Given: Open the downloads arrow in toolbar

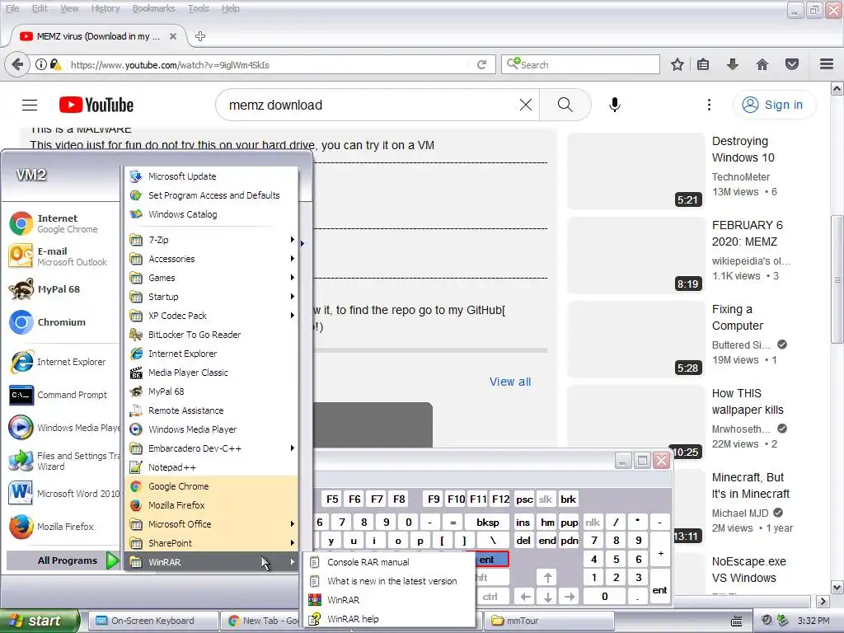Looking at the screenshot, I should pos(732,64).
